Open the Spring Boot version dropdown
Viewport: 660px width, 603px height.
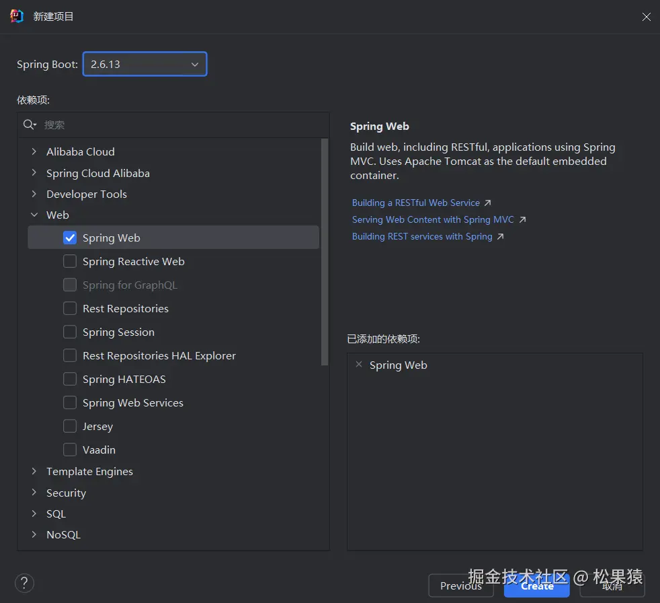click(145, 64)
